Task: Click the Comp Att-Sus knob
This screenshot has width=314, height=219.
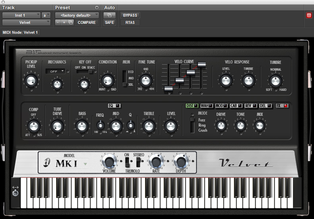Action: 34,126
